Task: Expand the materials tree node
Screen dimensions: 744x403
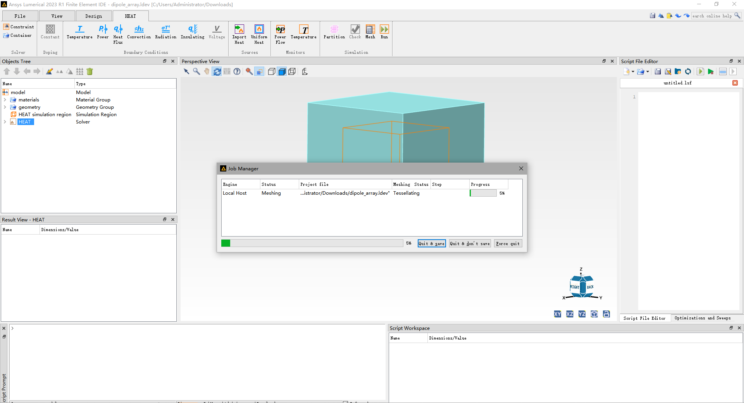Action: tap(5, 100)
